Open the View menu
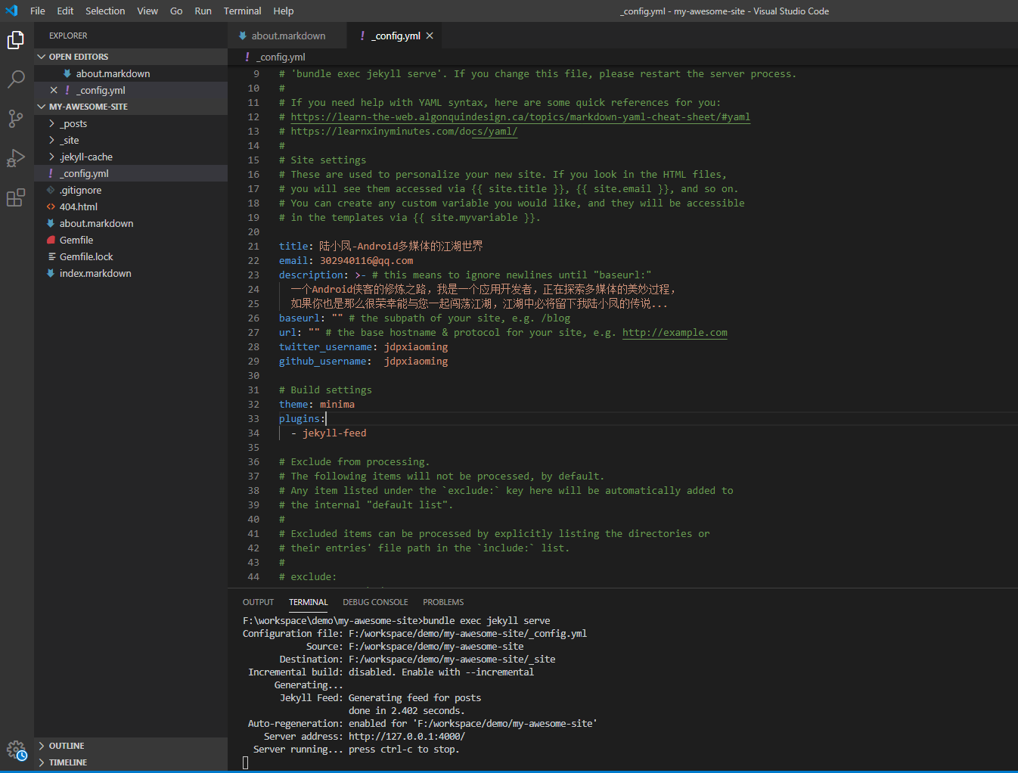The height and width of the screenshot is (773, 1018). click(x=147, y=11)
